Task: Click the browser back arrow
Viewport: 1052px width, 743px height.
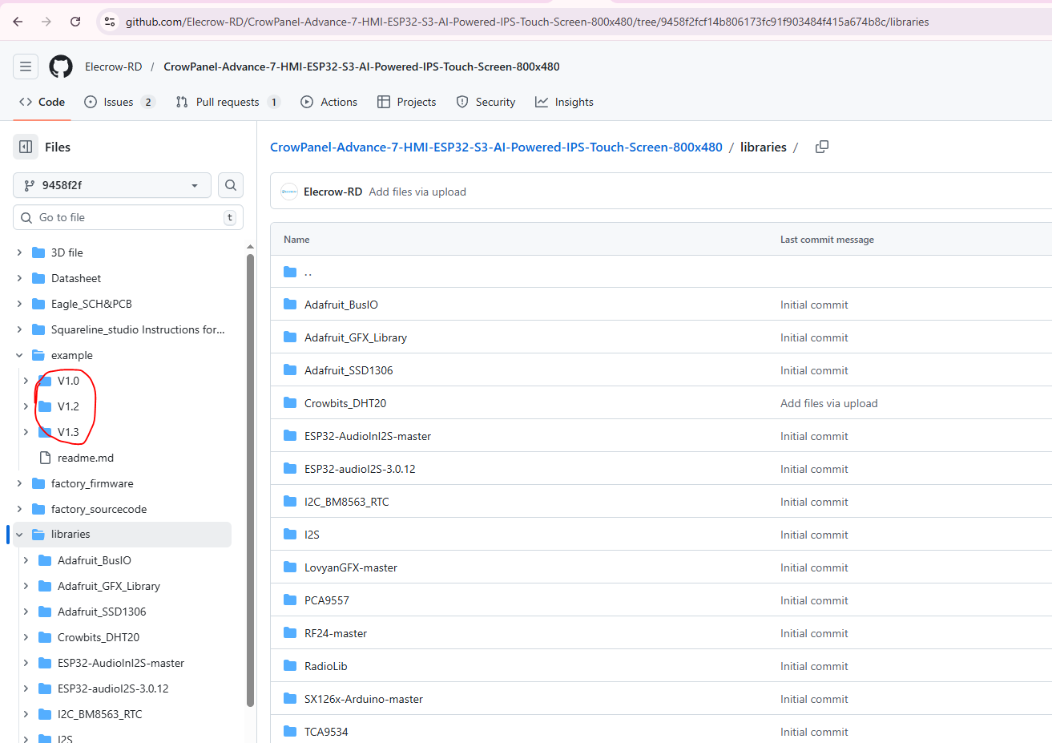Action: [18, 22]
